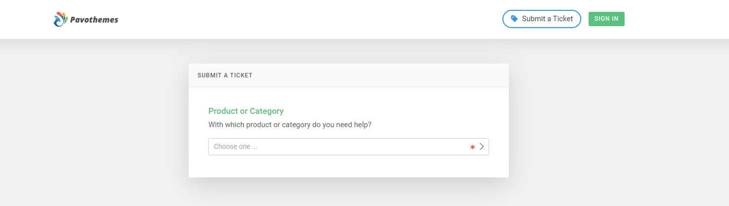Click gray area beneath the ticket form card
Screen dimensions: 729x206
[x=348, y=193]
